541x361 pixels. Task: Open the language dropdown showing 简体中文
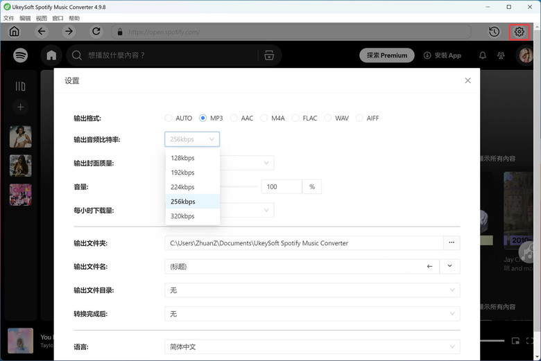(312, 347)
